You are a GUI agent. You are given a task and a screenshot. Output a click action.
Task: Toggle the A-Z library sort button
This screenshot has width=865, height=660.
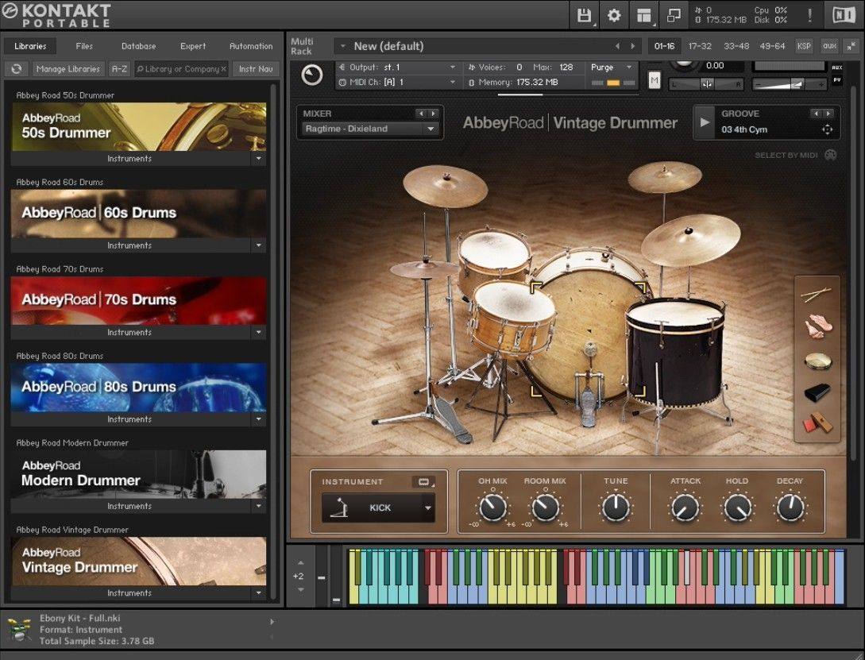119,69
